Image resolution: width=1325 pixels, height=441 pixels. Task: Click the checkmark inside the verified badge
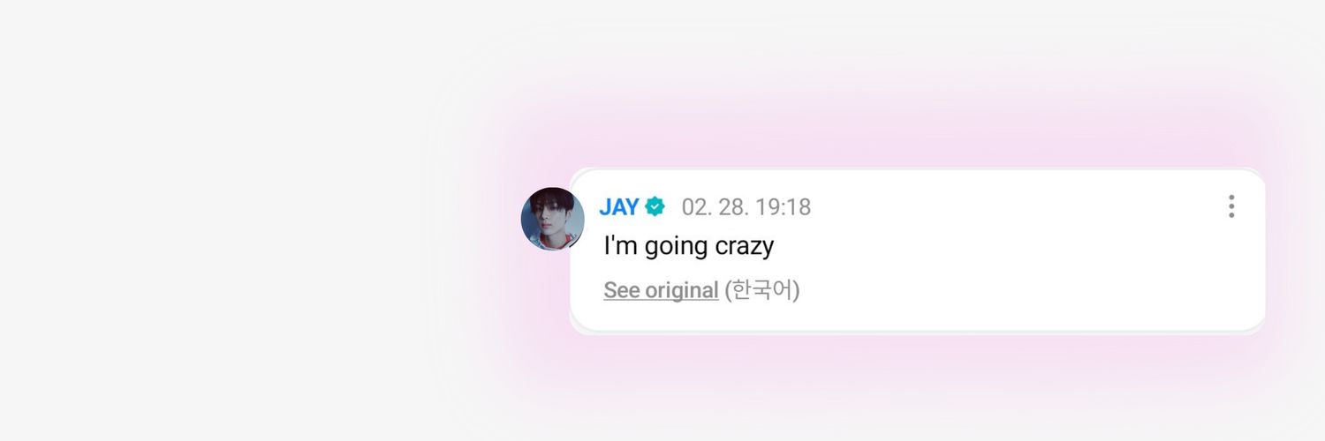pos(655,207)
